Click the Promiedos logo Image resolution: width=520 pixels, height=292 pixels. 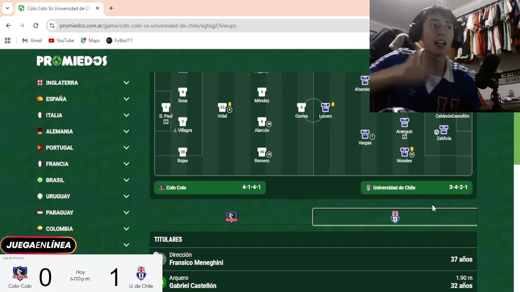click(x=72, y=61)
